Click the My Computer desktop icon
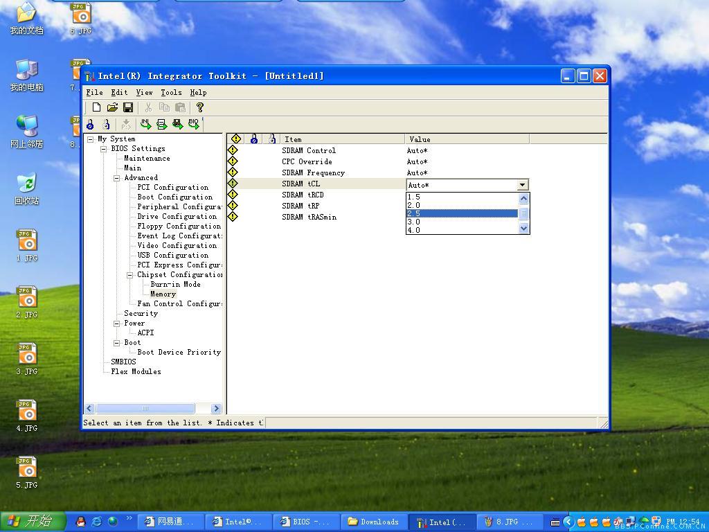709x532 pixels. pos(27,75)
